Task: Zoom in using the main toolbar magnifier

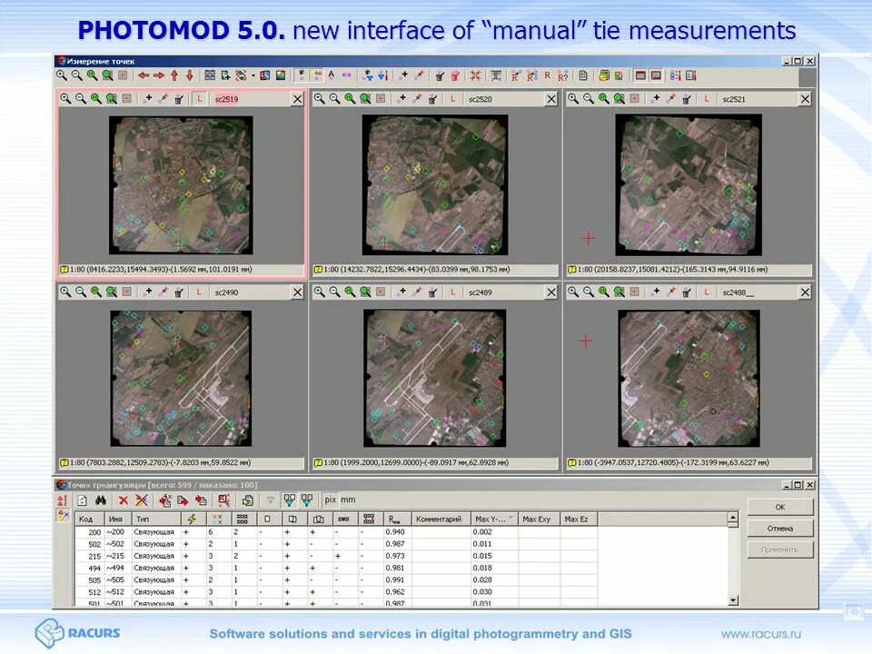Action: click(x=62, y=75)
